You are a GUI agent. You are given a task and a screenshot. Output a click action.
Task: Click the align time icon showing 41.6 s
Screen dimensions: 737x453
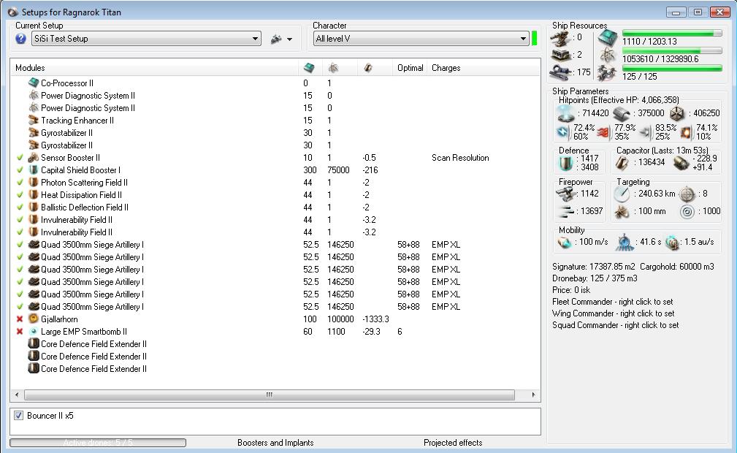pyautogui.click(x=625, y=242)
